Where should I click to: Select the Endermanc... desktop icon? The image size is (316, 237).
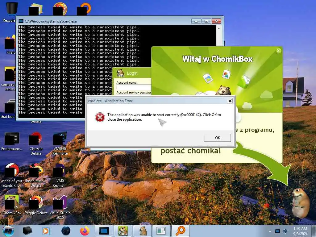[12, 141]
